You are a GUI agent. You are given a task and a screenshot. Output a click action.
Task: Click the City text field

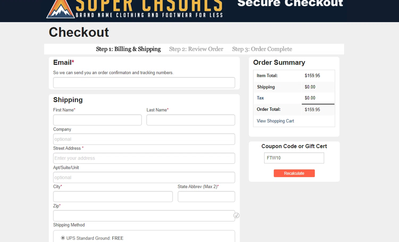tap(113, 197)
